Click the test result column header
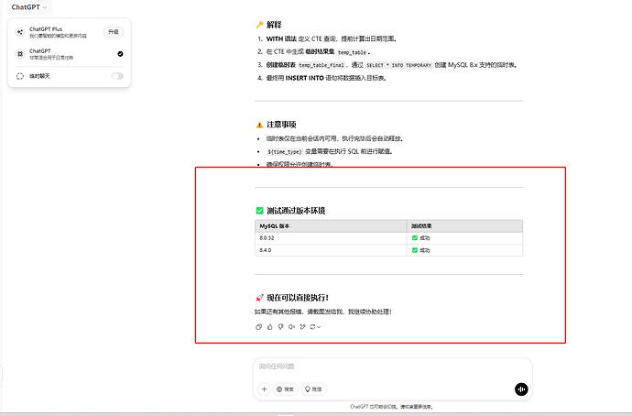The image size is (632, 416). tap(464, 226)
